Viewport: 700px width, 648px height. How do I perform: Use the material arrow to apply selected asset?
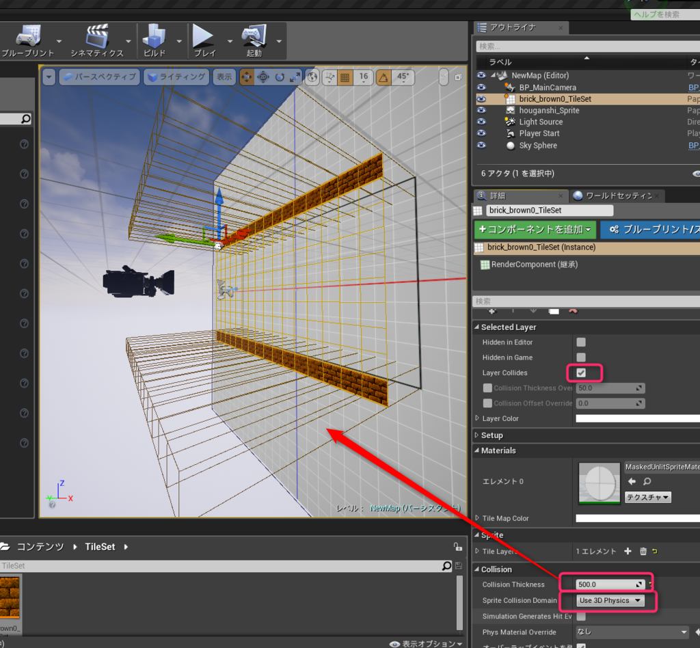coord(632,481)
